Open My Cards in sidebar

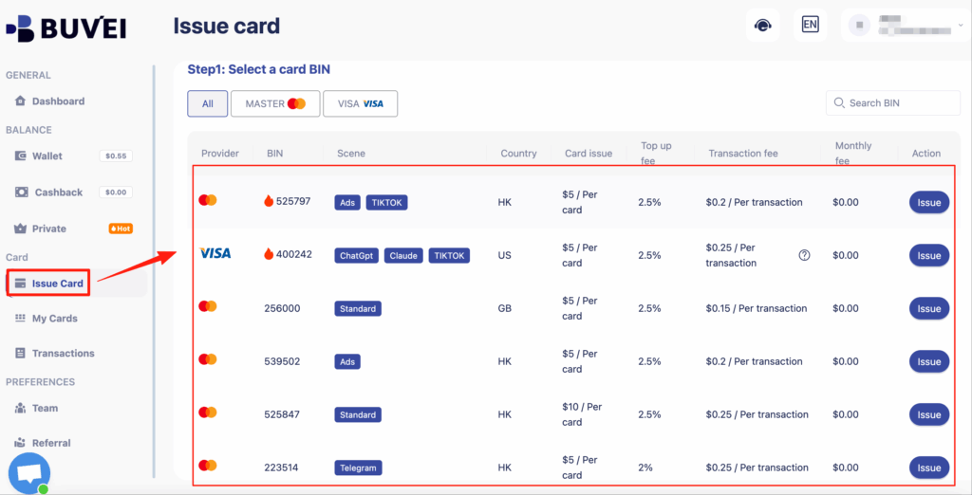tap(54, 319)
